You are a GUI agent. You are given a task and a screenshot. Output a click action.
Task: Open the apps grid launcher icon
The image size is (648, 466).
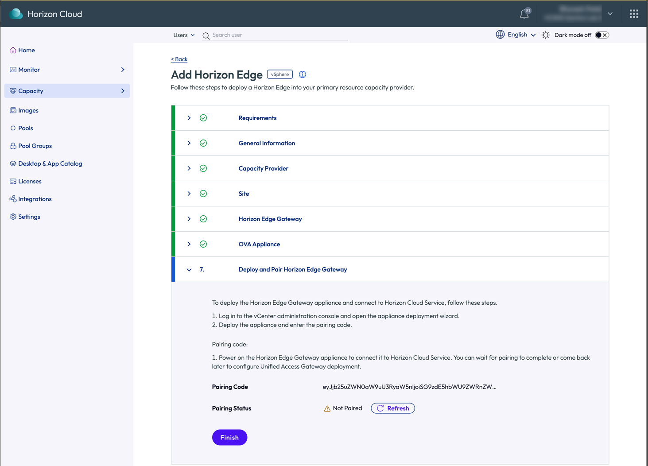(x=634, y=14)
